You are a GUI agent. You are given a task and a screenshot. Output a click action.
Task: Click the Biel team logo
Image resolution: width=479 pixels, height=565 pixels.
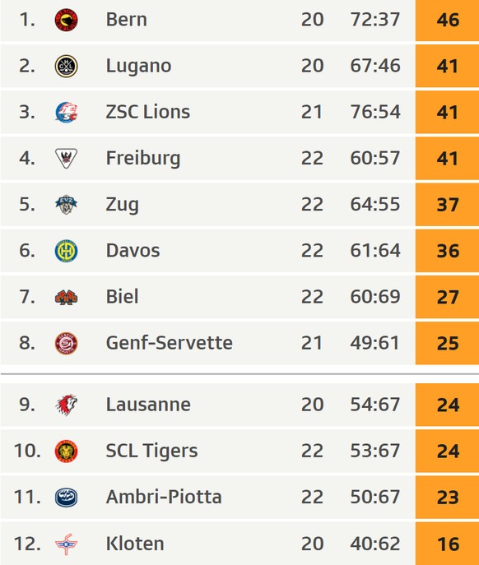[x=66, y=297]
